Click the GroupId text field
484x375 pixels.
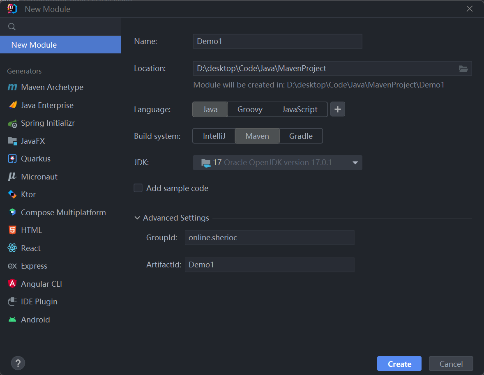coord(269,238)
